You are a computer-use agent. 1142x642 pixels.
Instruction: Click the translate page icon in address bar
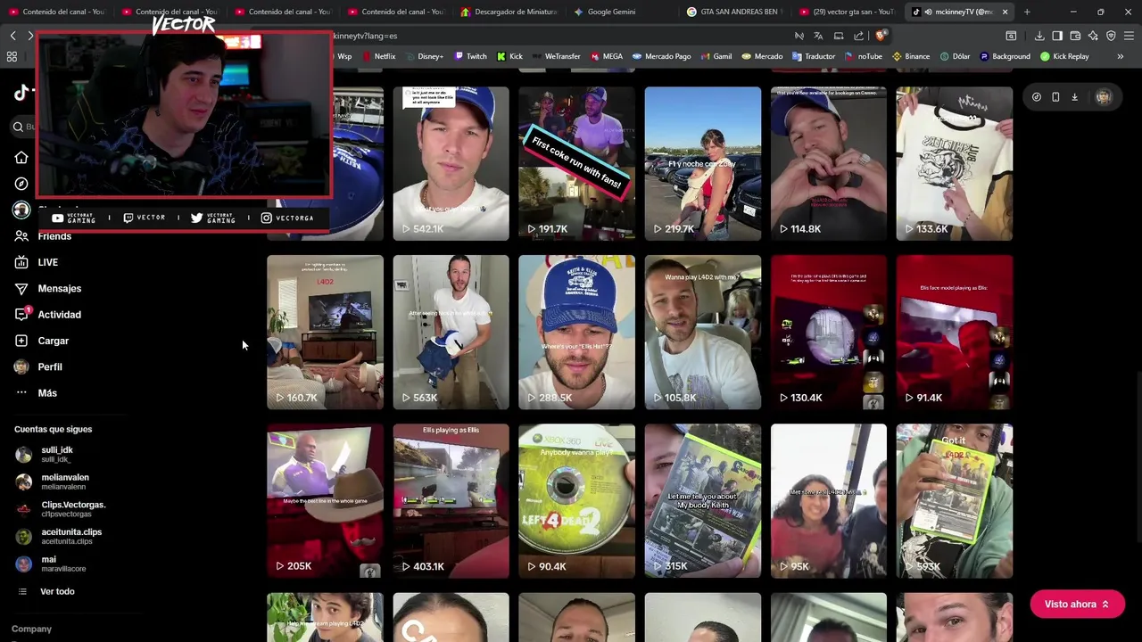pos(818,36)
